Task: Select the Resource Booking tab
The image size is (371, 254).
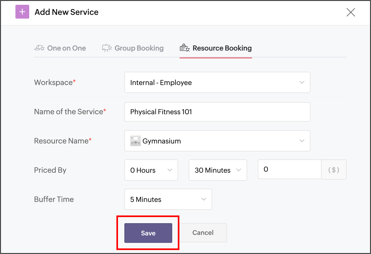Action: click(x=222, y=48)
